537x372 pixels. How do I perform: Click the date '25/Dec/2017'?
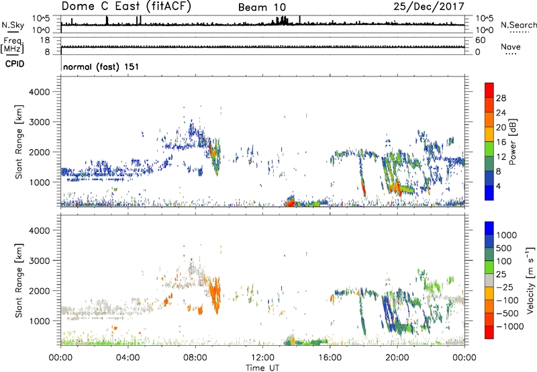(429, 6)
